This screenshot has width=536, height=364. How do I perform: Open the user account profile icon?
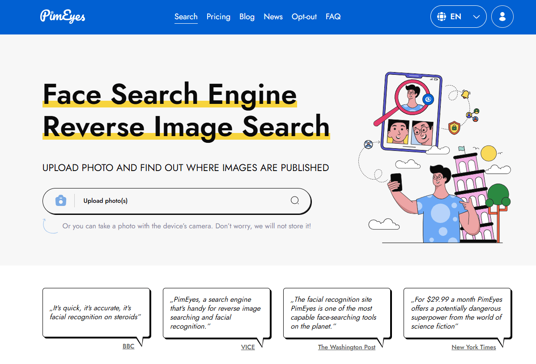pyautogui.click(x=502, y=17)
